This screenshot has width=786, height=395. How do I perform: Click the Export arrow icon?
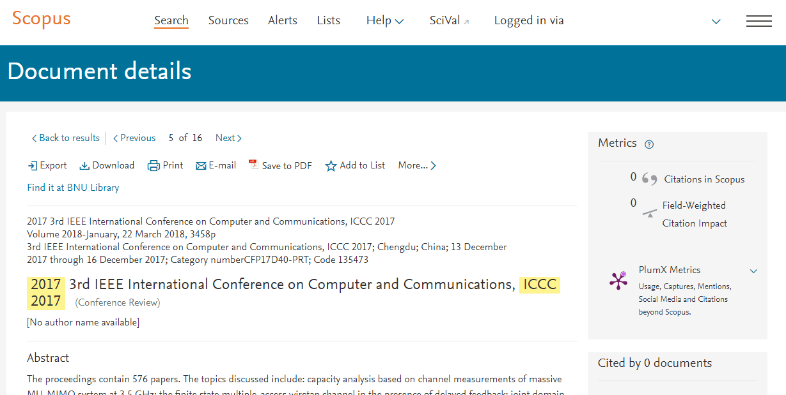coord(33,166)
